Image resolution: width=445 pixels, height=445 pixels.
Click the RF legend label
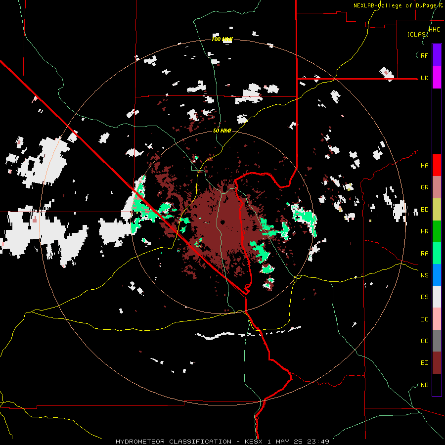pos(424,55)
